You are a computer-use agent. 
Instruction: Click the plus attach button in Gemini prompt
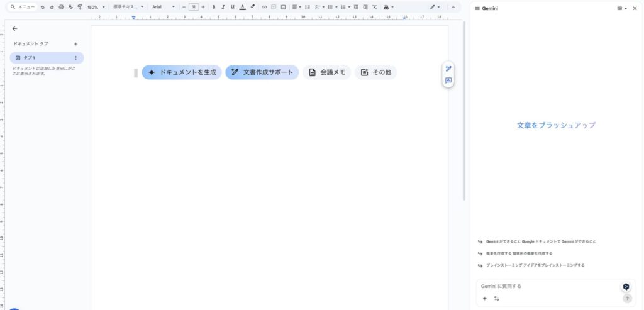[x=485, y=299]
